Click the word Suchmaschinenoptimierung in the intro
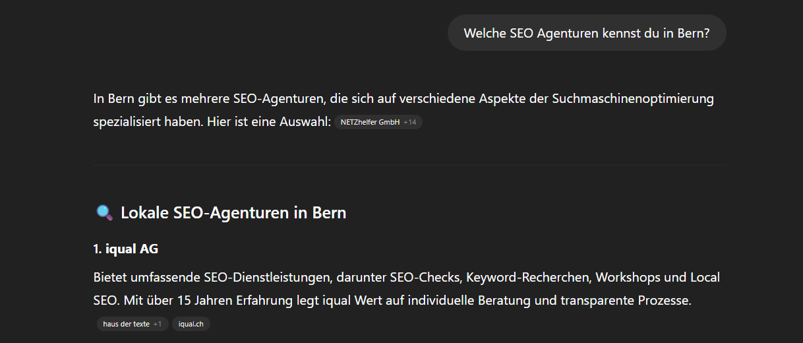 [632, 99]
